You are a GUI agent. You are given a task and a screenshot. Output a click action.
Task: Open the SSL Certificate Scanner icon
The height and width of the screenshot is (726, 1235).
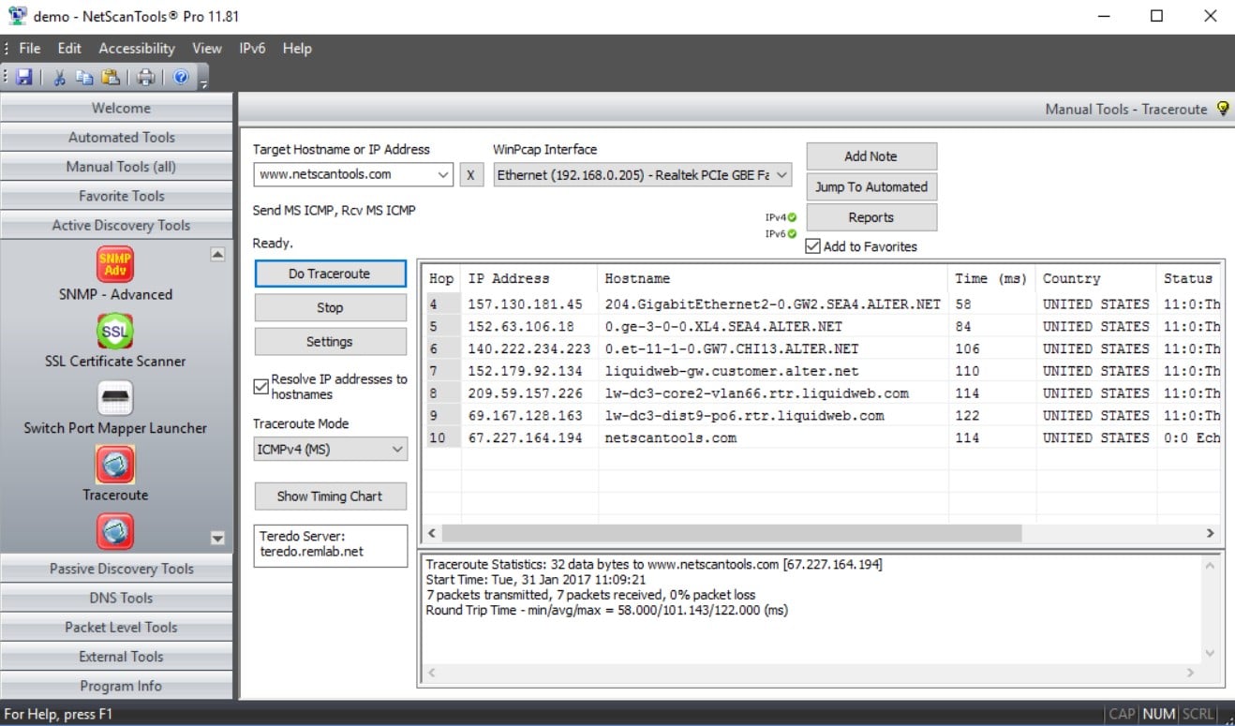pyautogui.click(x=115, y=332)
